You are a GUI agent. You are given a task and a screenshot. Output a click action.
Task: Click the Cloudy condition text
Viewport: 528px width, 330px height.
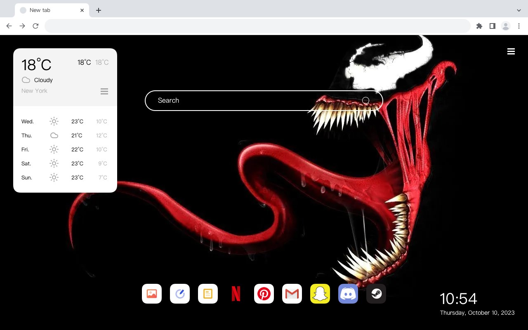(43, 80)
